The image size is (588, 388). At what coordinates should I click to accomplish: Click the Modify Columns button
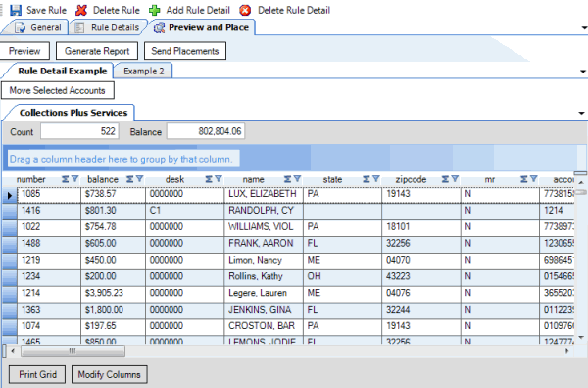(x=109, y=374)
